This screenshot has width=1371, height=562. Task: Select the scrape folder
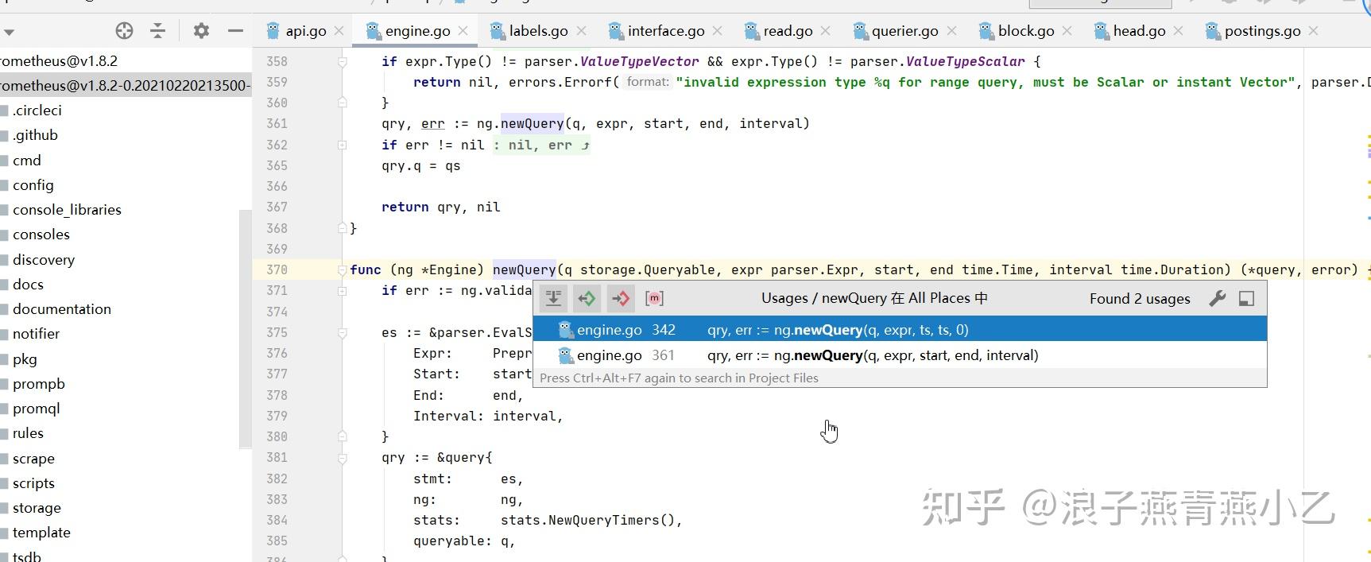click(x=33, y=459)
